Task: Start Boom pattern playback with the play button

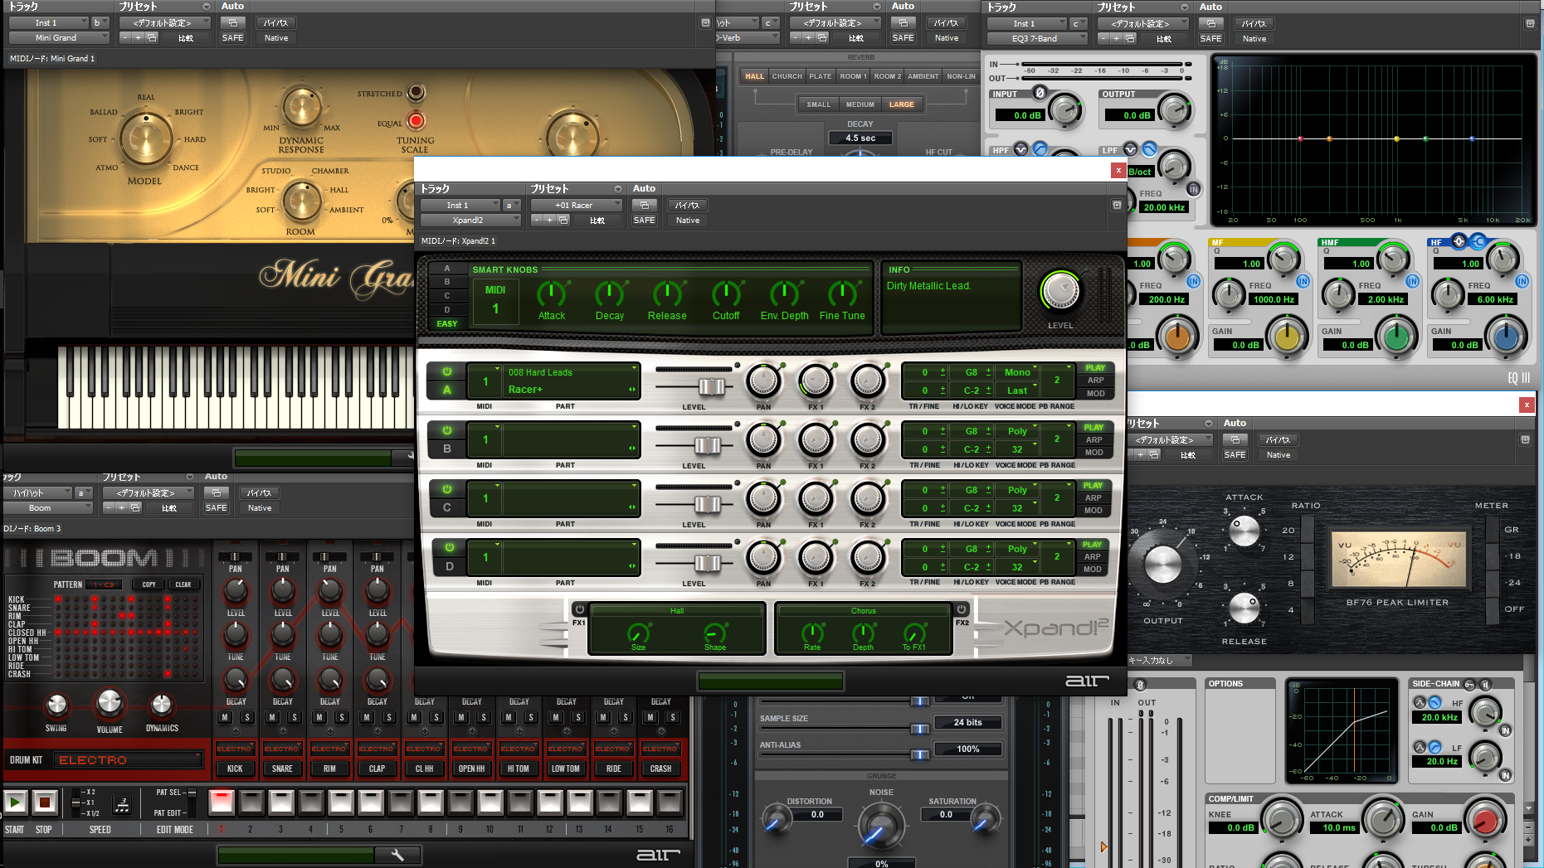Action: click(15, 802)
